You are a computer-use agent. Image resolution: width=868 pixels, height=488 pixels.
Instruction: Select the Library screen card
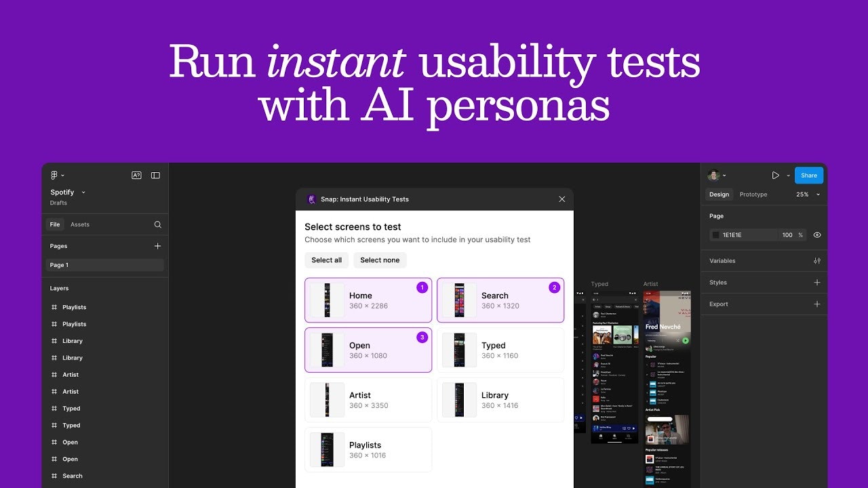coord(500,400)
